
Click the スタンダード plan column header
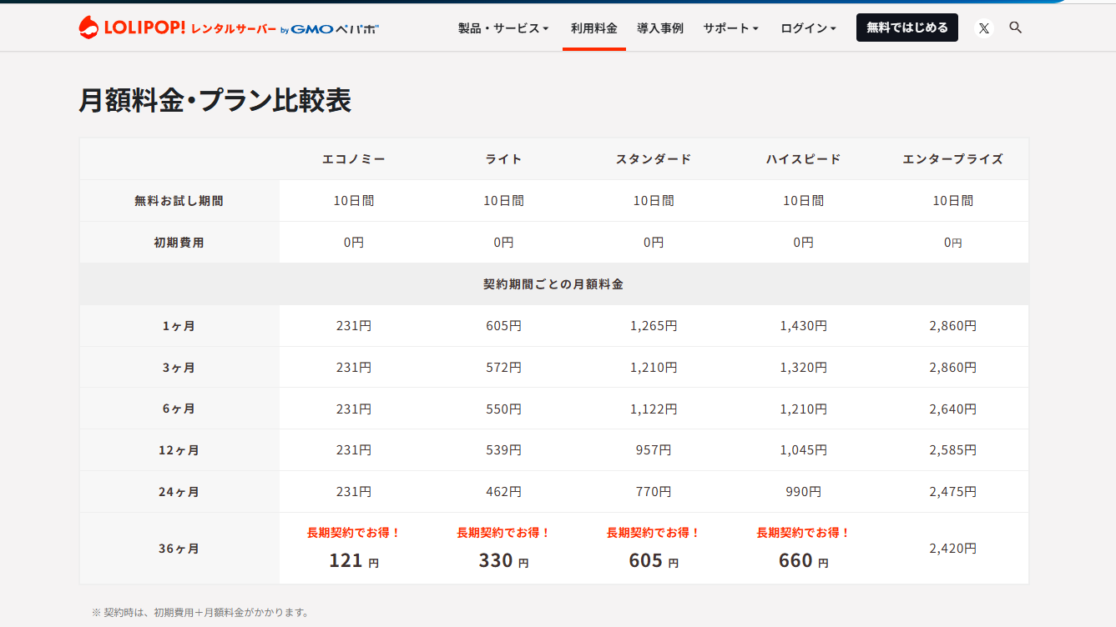coord(654,159)
